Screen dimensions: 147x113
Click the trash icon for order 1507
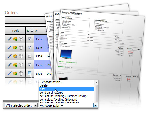point(21,39)
